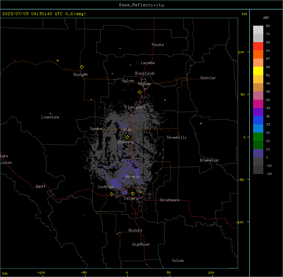
Task: Click the yellow V marker northeast of Calgary
Action: [x=141, y=192]
